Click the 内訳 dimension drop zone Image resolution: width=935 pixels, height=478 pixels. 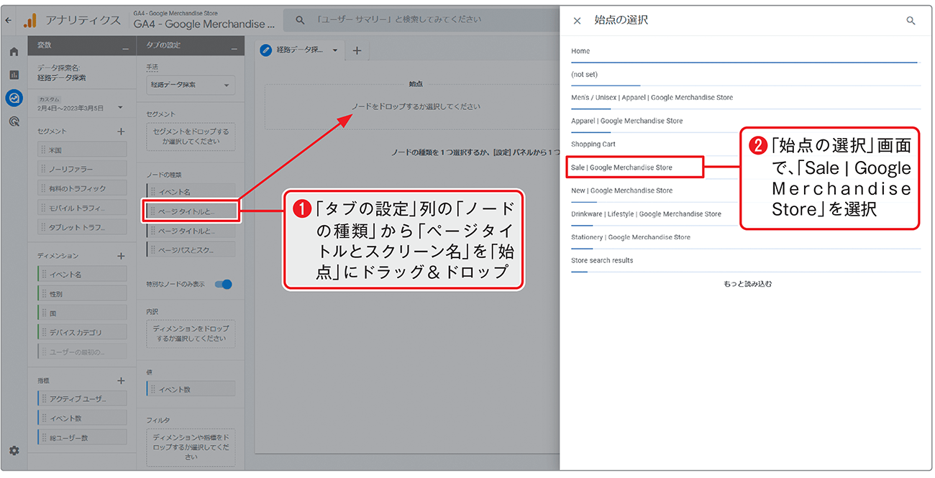click(191, 334)
